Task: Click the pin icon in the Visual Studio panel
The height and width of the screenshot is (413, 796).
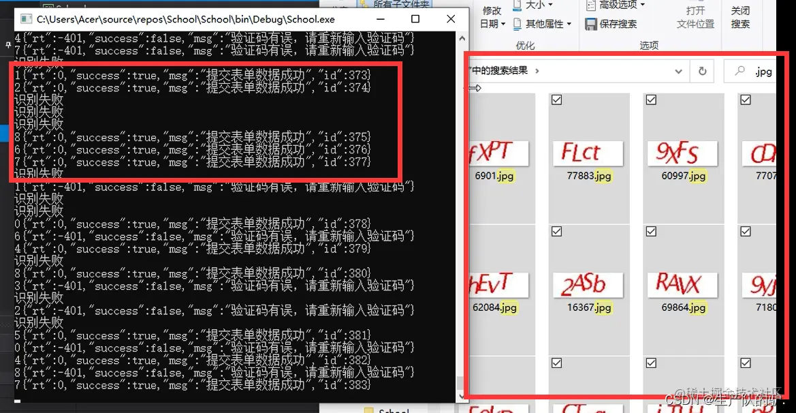Action: [x=7, y=45]
